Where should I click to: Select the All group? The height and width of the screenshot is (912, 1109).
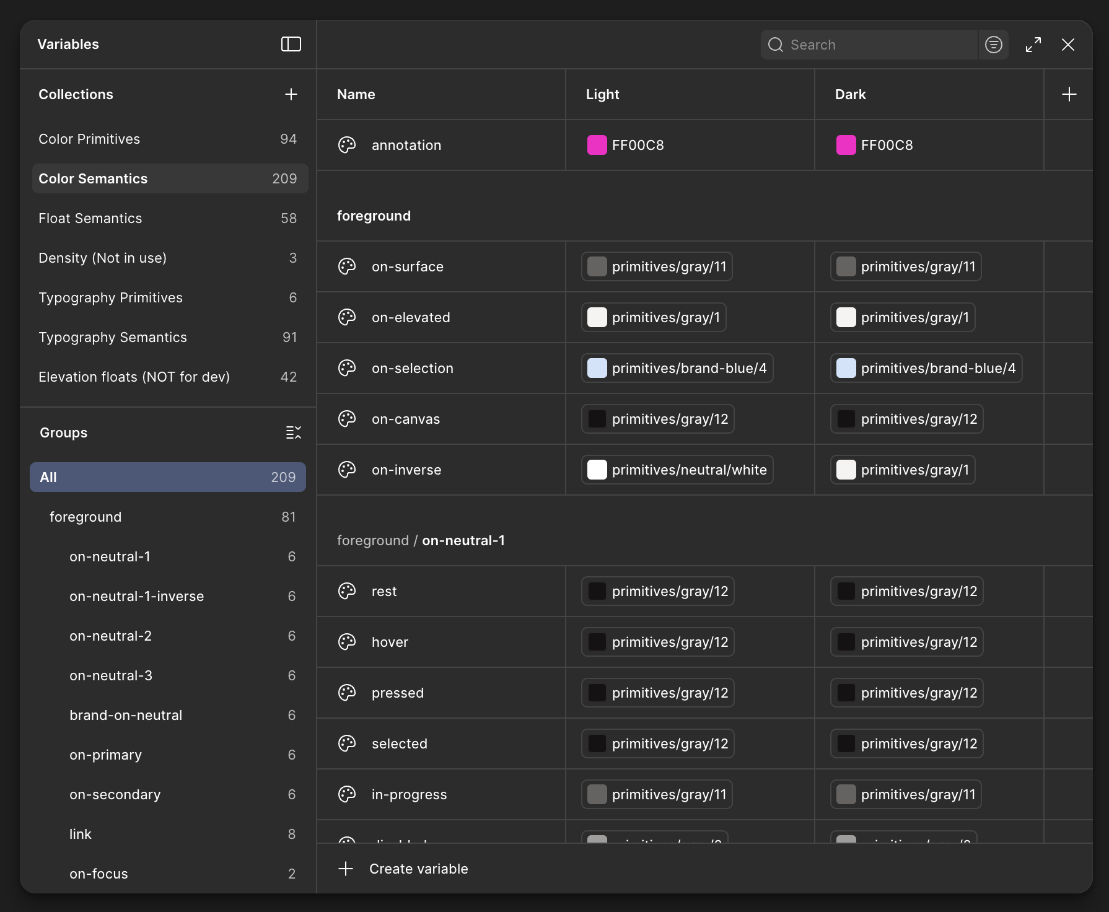[x=168, y=477]
